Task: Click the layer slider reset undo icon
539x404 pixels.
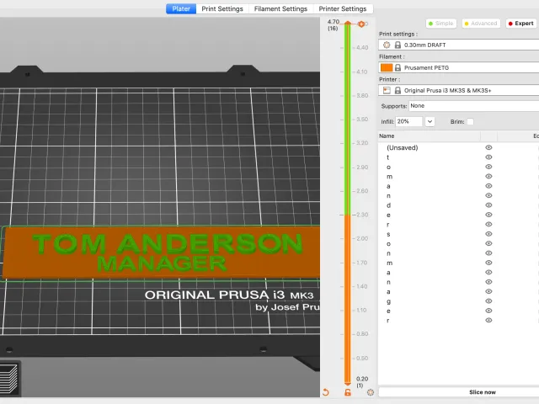Action: pyautogui.click(x=326, y=392)
